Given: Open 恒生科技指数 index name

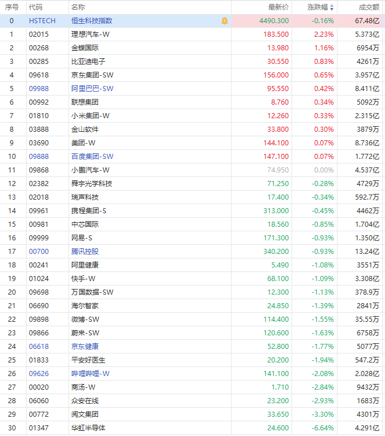Looking at the screenshot, I should click(x=92, y=21).
